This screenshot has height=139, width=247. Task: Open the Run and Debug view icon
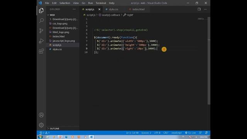pyautogui.click(x=41, y=41)
